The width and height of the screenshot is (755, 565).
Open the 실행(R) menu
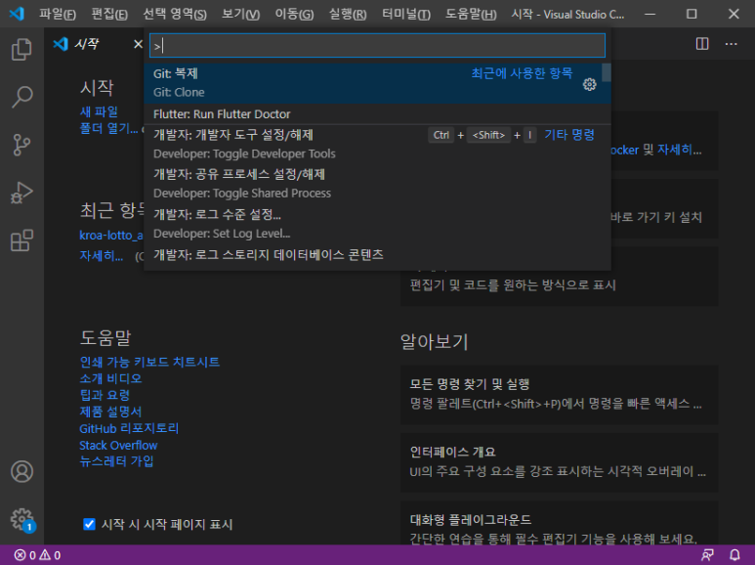[x=348, y=14]
